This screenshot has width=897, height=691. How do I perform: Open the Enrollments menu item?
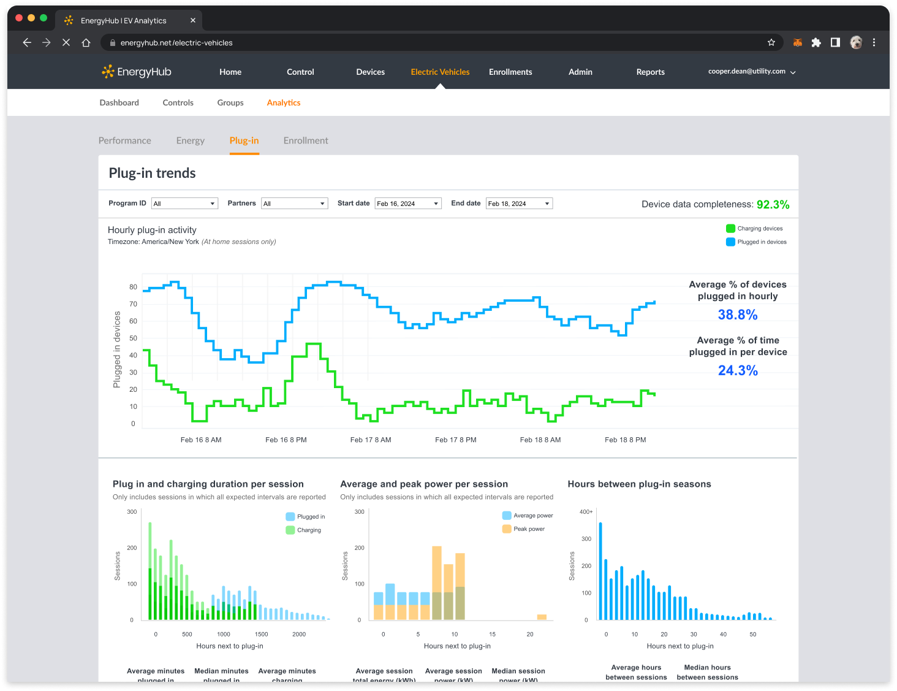click(x=510, y=72)
